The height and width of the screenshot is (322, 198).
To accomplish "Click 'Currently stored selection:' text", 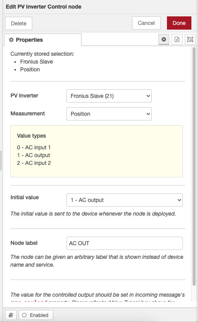I will [x=42, y=54].
